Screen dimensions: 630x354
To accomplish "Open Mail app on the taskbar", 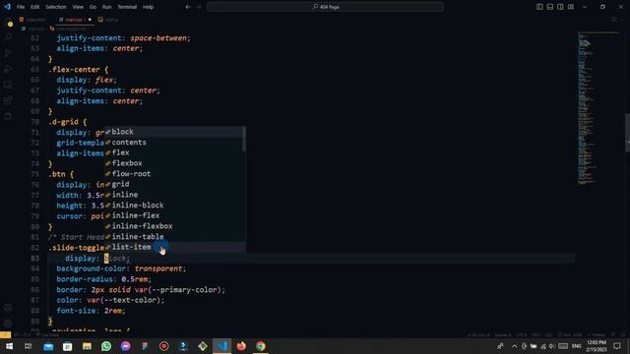I will 48,346.
